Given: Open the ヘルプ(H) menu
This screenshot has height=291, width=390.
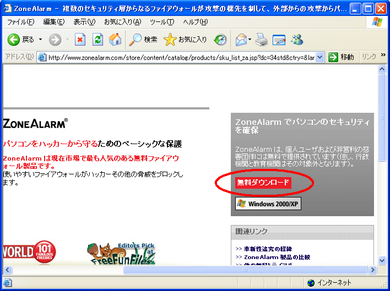Looking at the screenshot, I should click(195, 22).
